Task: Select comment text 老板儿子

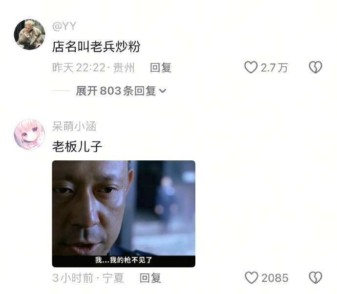Action: (77, 147)
